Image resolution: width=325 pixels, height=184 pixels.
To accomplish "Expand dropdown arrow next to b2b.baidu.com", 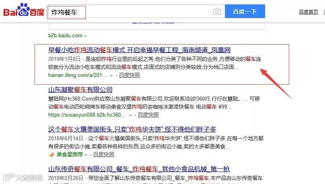I will [85, 36].
